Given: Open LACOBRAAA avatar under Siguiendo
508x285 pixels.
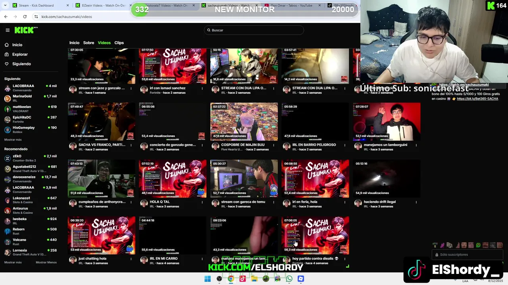Looking at the screenshot, I should tap(8, 88).
